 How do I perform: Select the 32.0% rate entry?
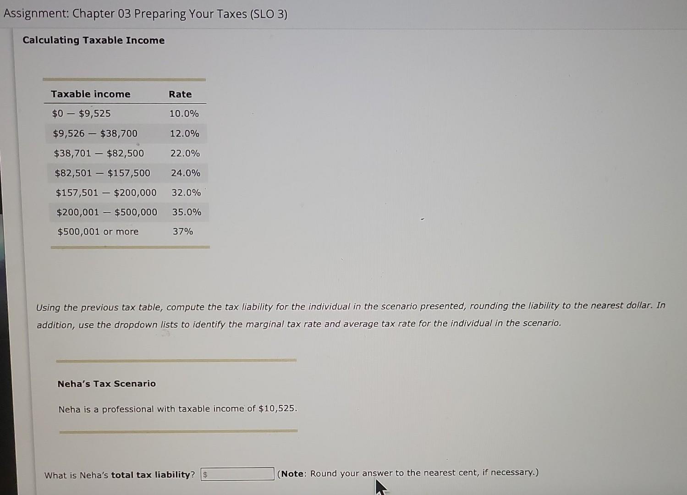coord(186,192)
